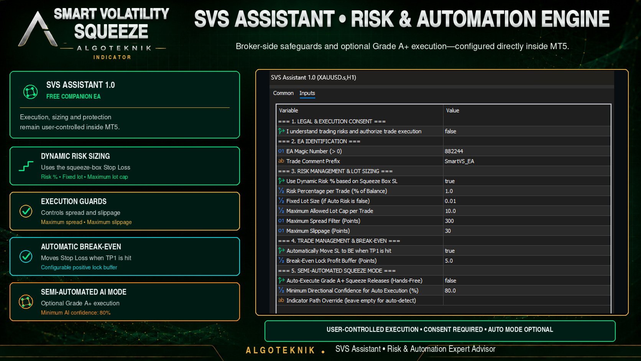Screen dimensions: 641x361
Task: Select the Inputs tab
Action: coord(307,93)
